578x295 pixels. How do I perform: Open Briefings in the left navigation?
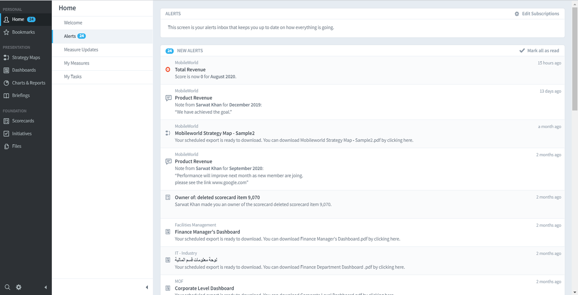coord(26,95)
